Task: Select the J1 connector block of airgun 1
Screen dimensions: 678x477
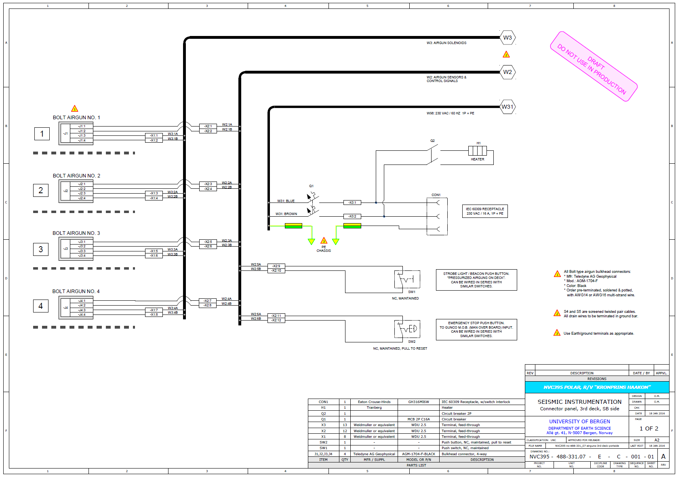Action: [76, 133]
